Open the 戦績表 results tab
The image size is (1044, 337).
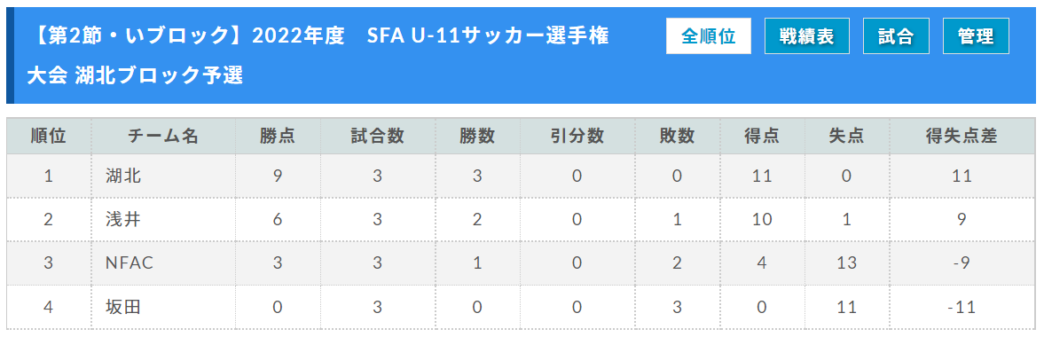[x=807, y=36]
